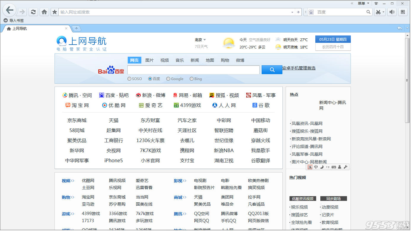Select the SOSO search engine radio

pos(129,79)
